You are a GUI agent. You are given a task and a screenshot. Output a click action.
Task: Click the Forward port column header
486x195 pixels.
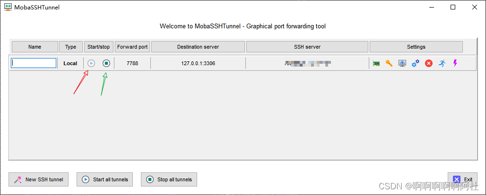coord(132,47)
